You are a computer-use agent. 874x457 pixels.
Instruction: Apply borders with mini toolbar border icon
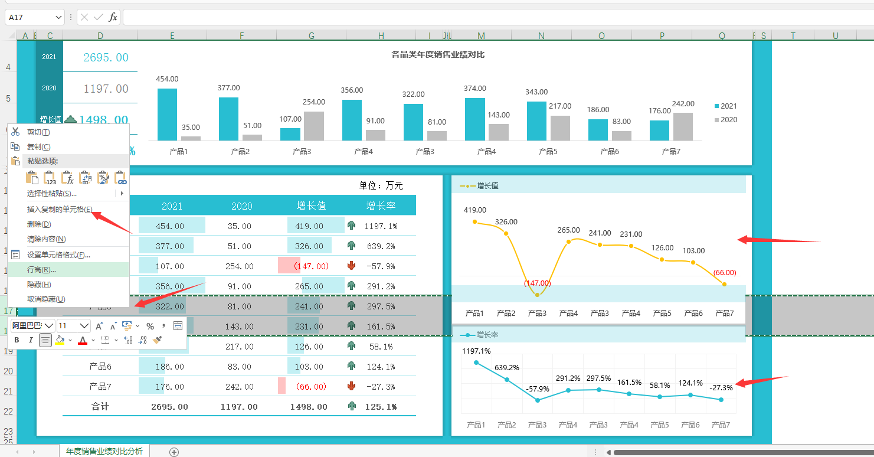click(x=105, y=340)
